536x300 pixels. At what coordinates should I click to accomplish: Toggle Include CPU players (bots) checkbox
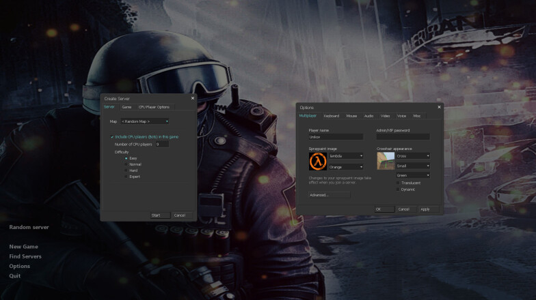pos(112,137)
